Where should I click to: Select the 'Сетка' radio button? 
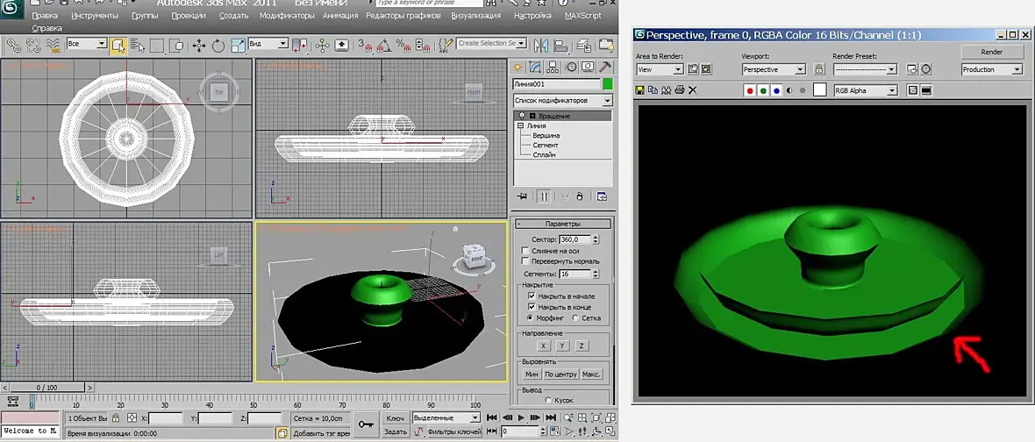pos(575,318)
